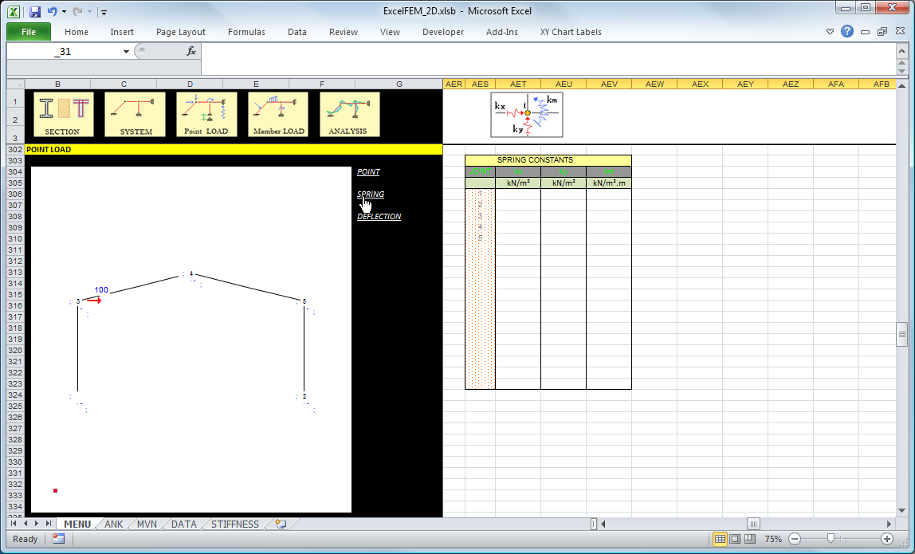Screen dimensions: 915x554
Task: Open the SYSTEM frame icon
Action: click(135, 115)
